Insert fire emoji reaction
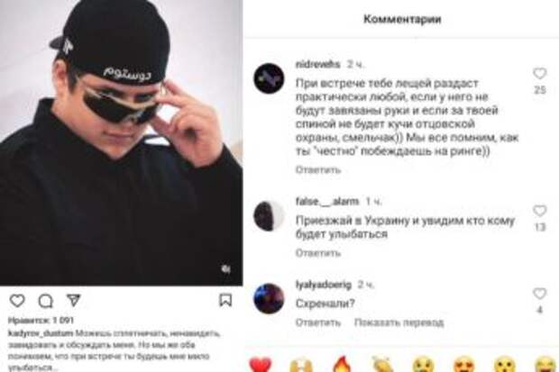Viewport: 559px width, 372px height. tap(342, 364)
